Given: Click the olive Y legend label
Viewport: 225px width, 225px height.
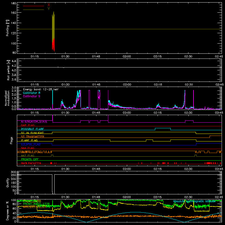Looking at the screenshot, I should pos(49,9).
